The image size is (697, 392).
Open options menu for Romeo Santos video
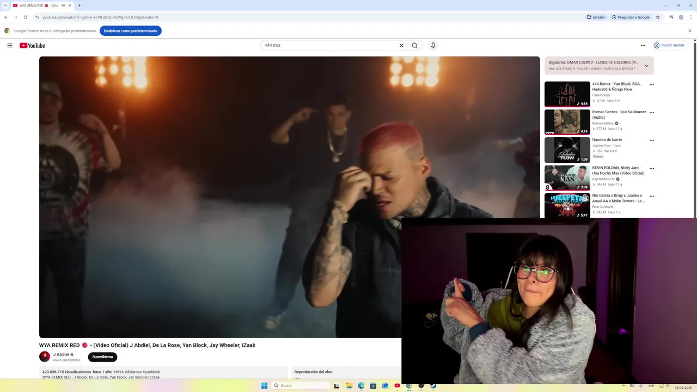(652, 113)
